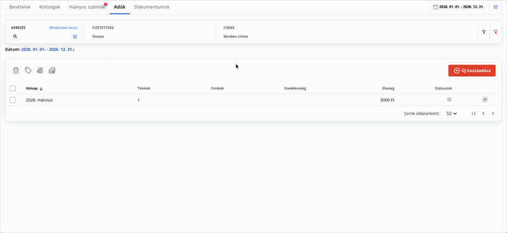Go to the first page
The height and width of the screenshot is (233, 507).
pos(473,113)
